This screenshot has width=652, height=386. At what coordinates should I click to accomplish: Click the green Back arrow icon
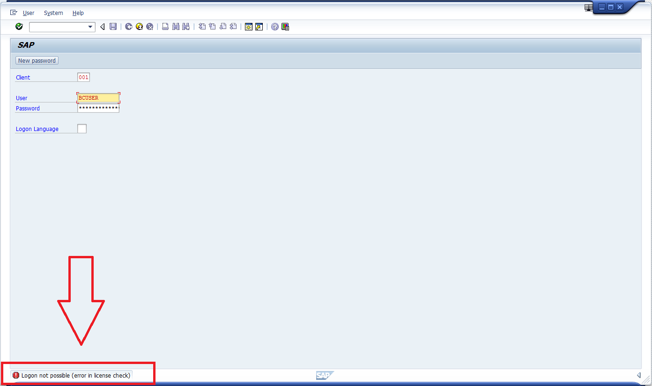tap(128, 27)
